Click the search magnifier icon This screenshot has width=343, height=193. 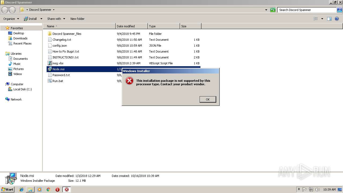[340, 10]
